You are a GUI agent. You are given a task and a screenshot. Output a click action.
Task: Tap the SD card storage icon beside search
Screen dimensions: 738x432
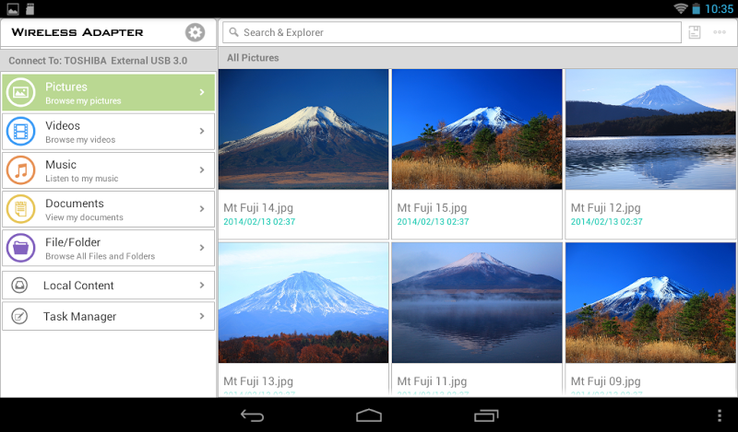(x=695, y=32)
